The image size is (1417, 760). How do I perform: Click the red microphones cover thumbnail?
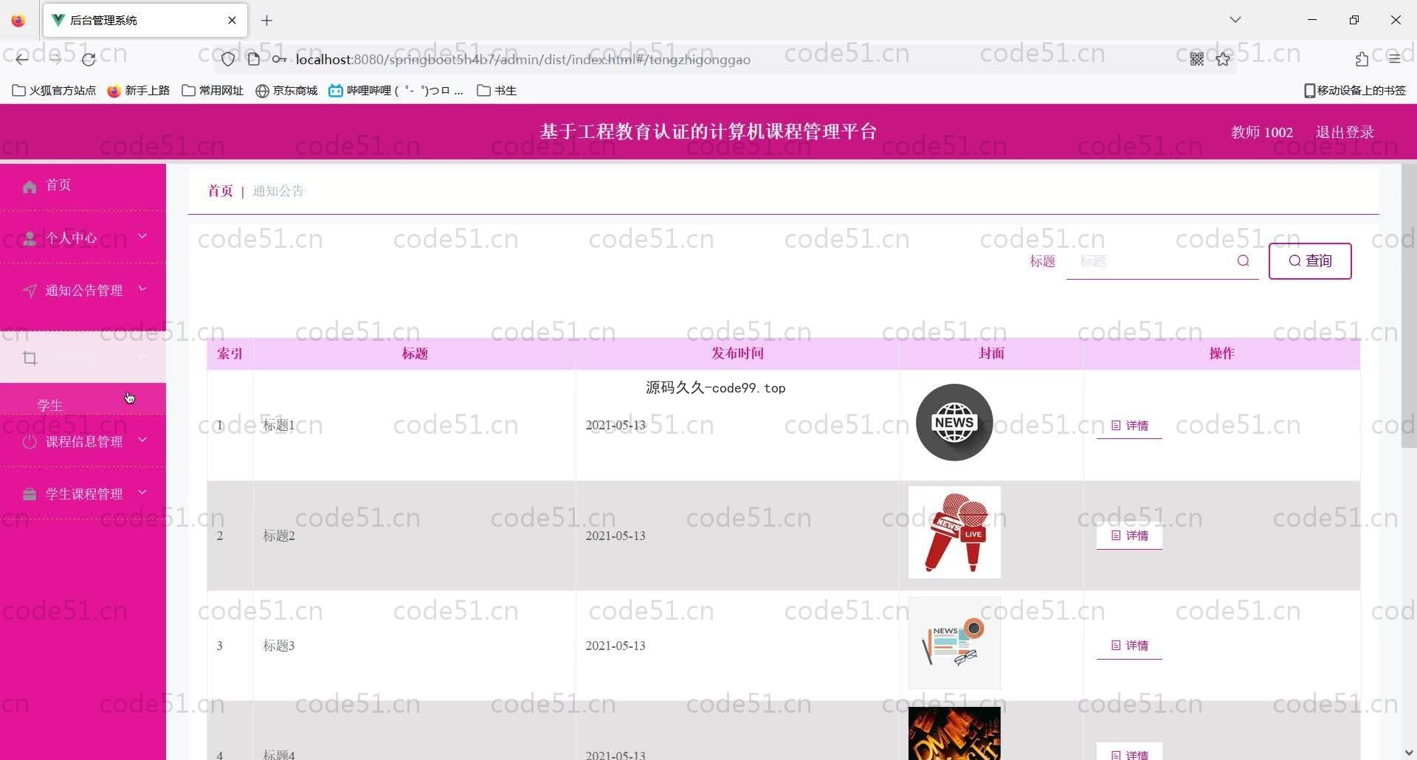pos(954,532)
